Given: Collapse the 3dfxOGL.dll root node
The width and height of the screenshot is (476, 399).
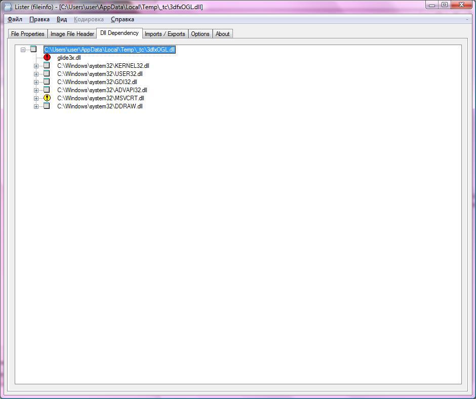Looking at the screenshot, I should pyautogui.click(x=23, y=50).
